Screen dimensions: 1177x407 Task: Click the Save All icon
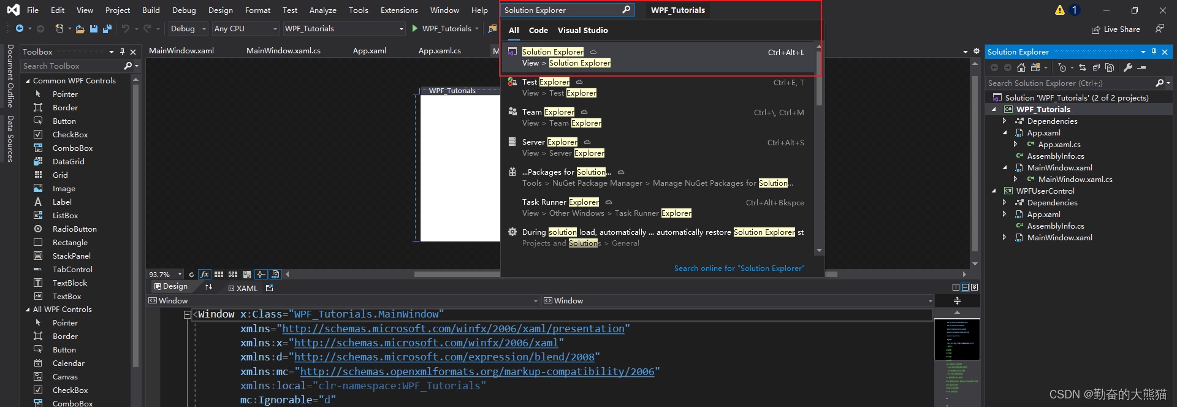(107, 29)
